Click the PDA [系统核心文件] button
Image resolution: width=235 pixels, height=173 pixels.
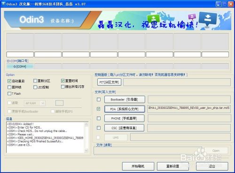point(125,109)
